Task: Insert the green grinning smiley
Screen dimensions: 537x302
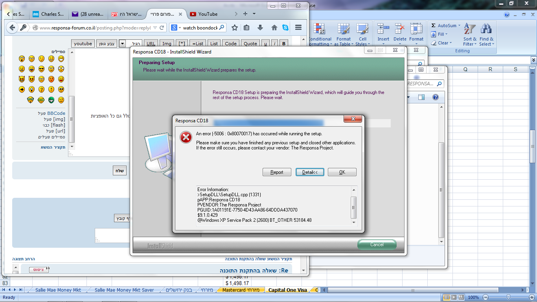Action: point(51,99)
